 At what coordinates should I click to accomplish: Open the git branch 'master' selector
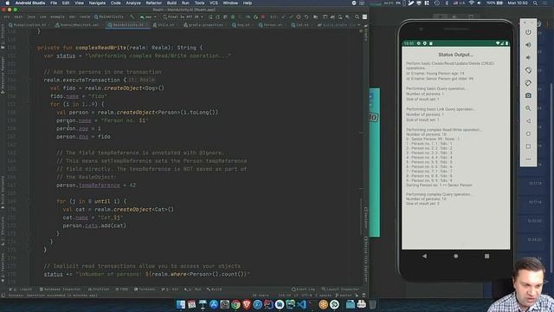tap(343, 295)
